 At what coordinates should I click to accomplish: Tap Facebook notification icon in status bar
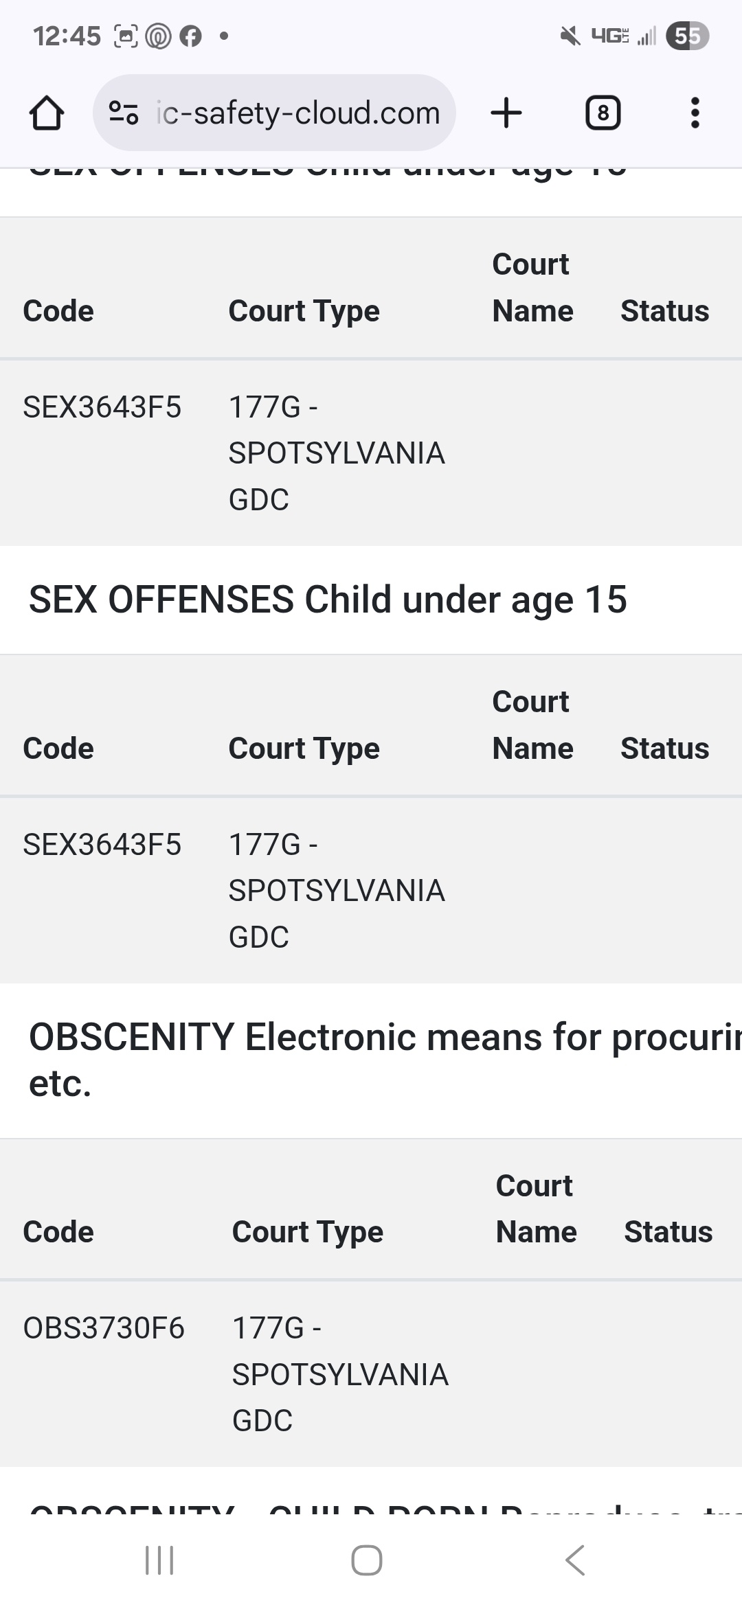point(190,36)
